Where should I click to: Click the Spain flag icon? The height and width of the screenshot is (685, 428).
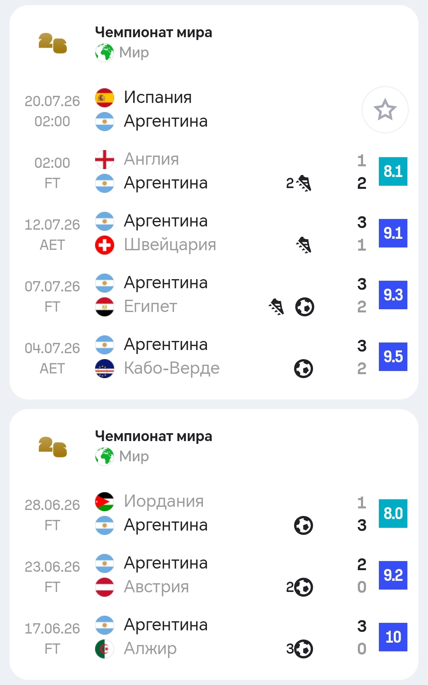pyautogui.click(x=105, y=98)
